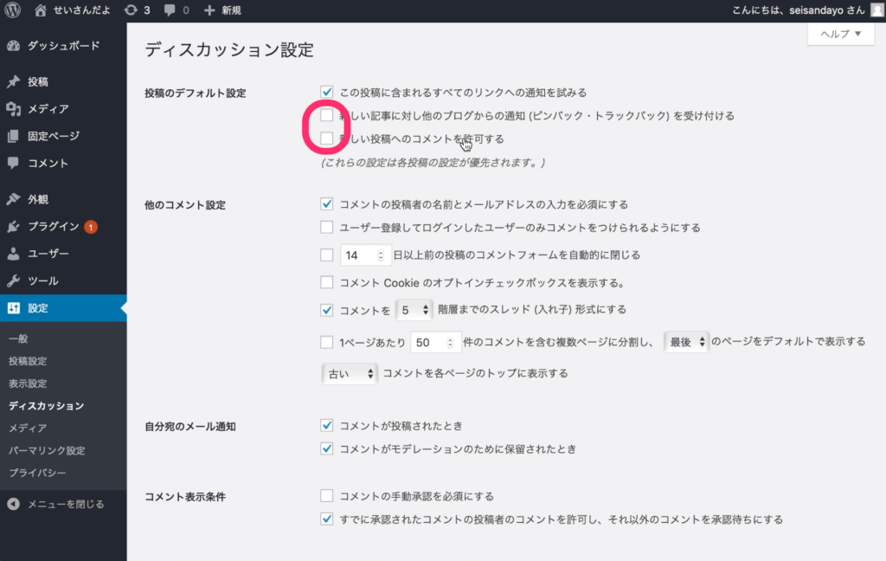Expand the 古い comment order dropdown
Image resolution: width=886 pixels, height=561 pixels.
(x=349, y=373)
